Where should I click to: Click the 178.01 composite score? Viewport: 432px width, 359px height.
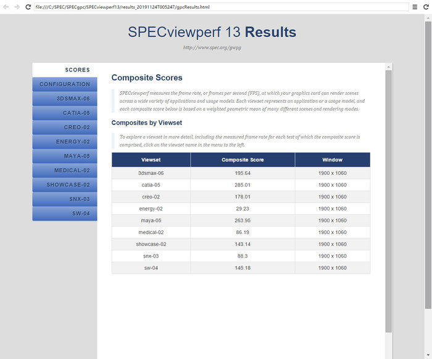click(x=243, y=197)
